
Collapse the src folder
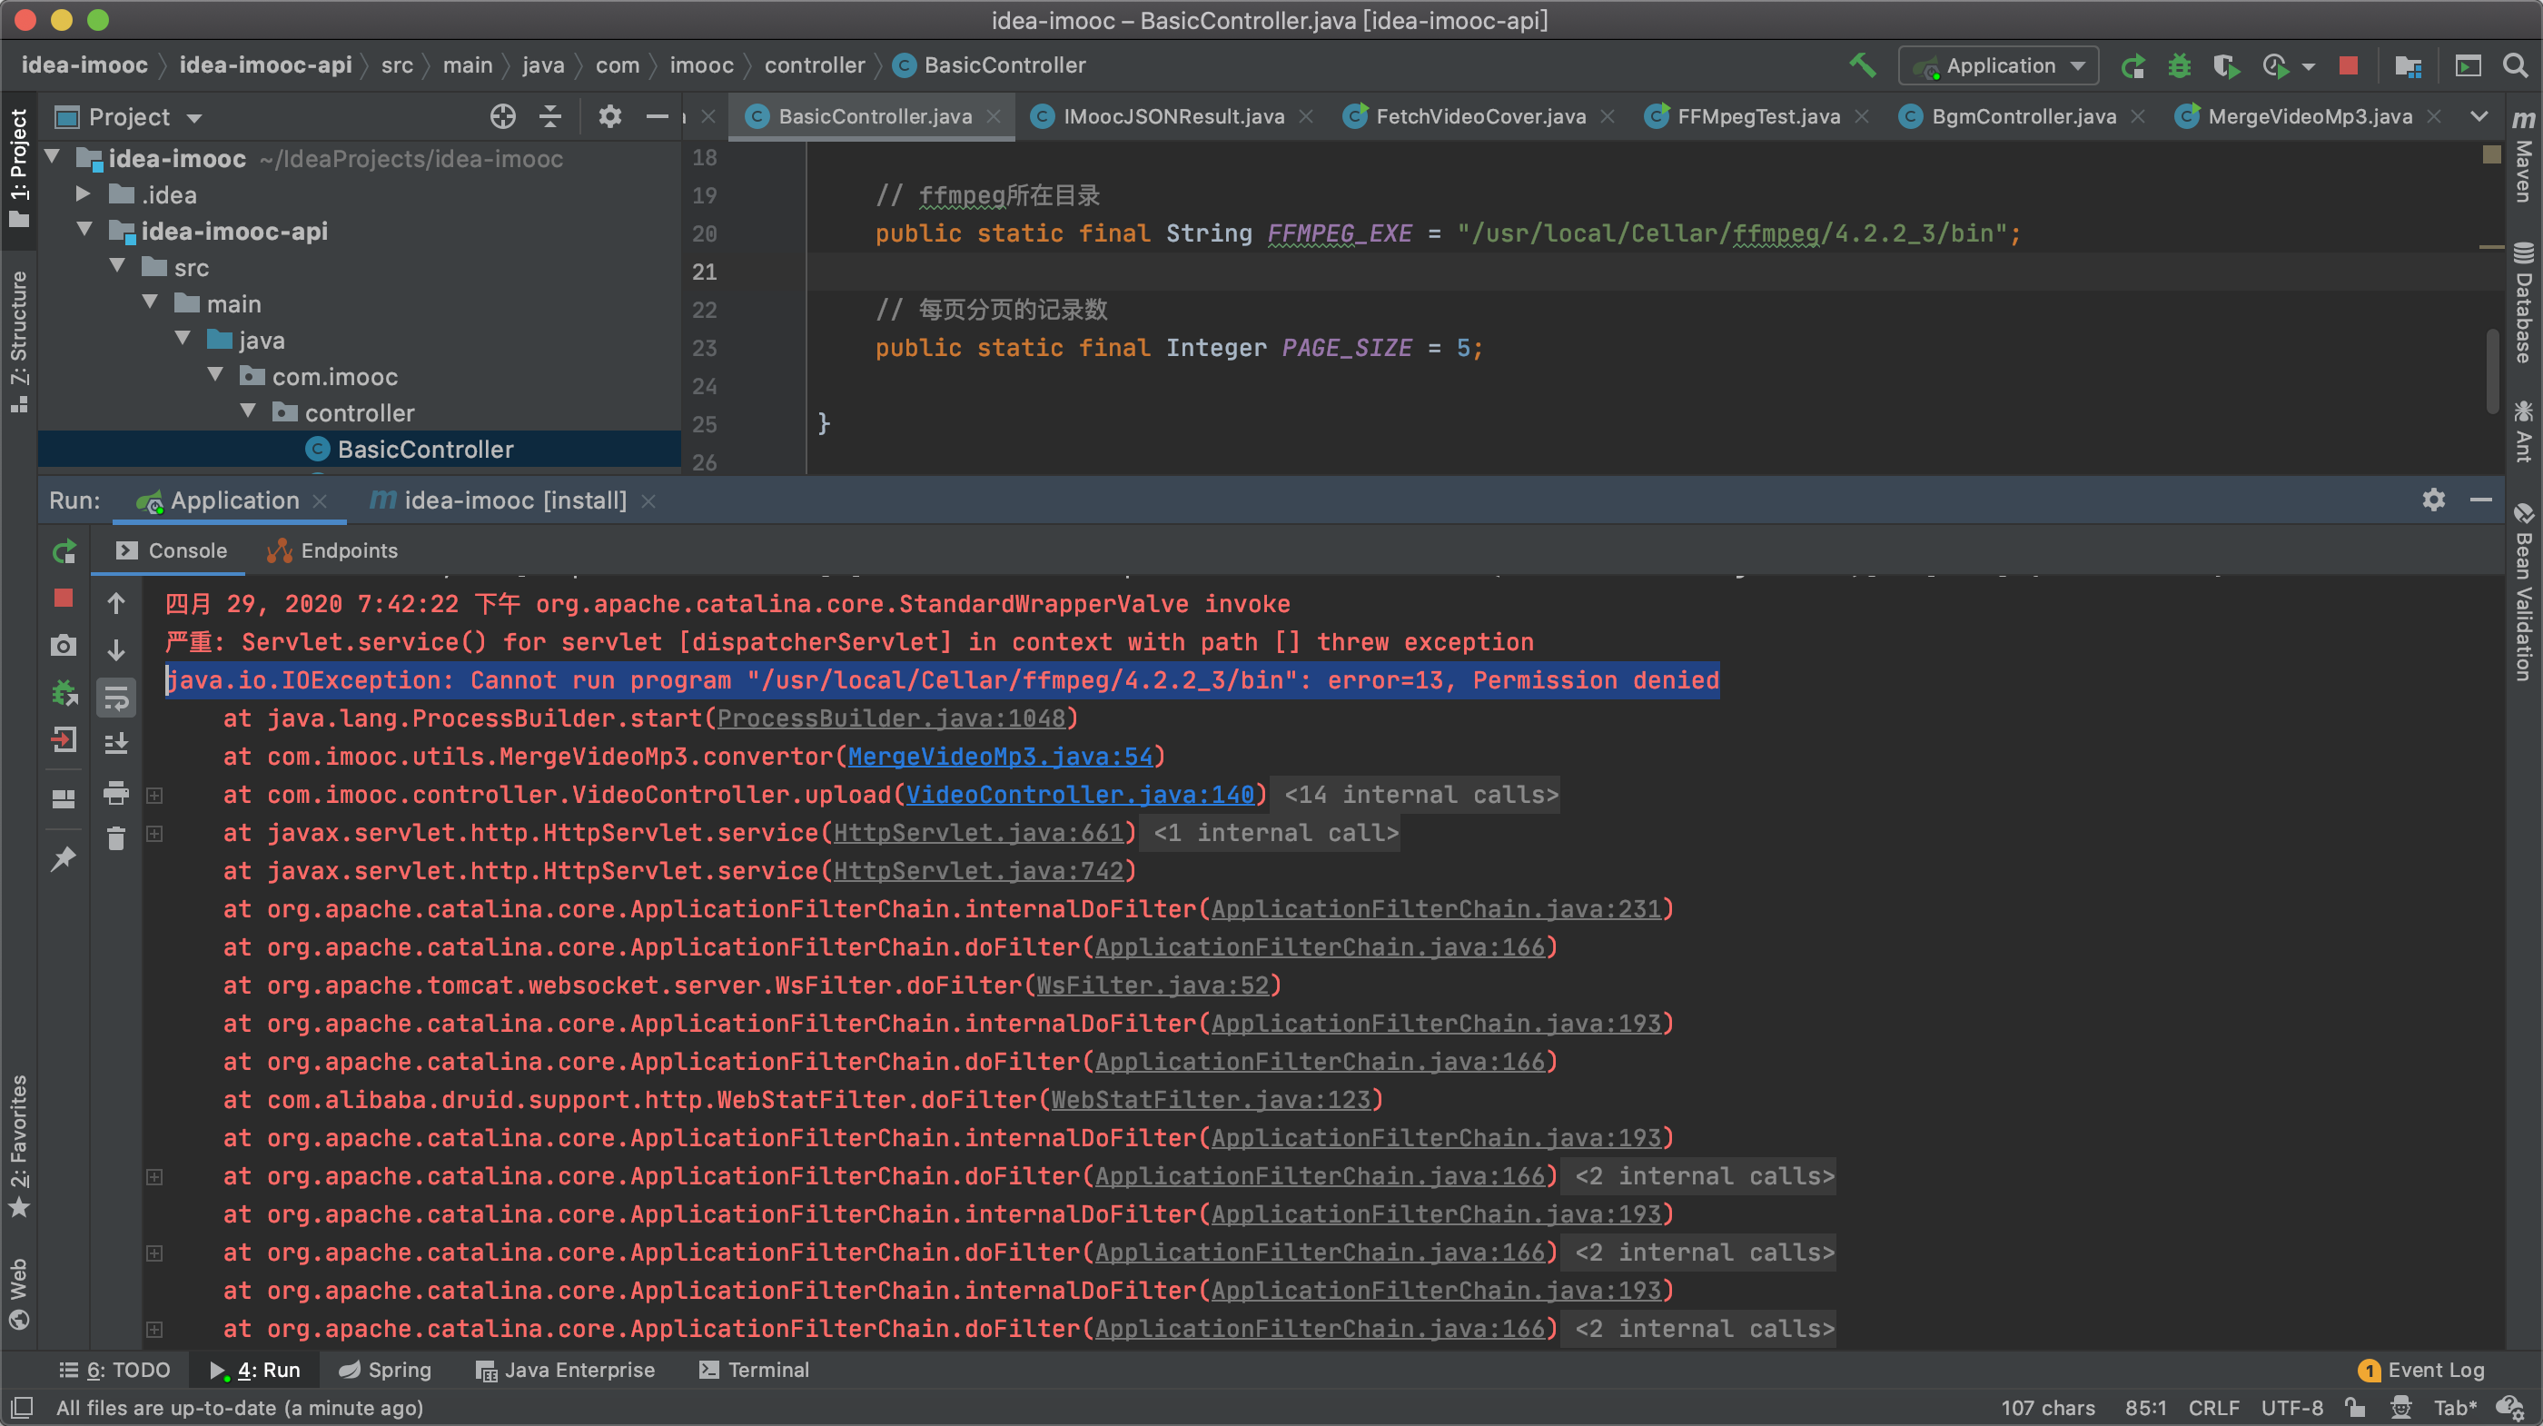(x=117, y=265)
